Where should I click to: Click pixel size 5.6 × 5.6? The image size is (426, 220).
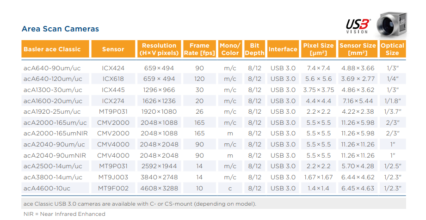[318, 79]
